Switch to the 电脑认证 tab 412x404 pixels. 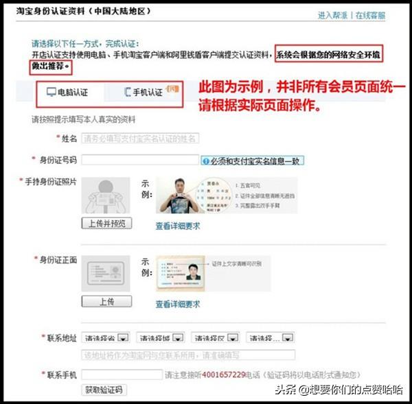point(67,93)
